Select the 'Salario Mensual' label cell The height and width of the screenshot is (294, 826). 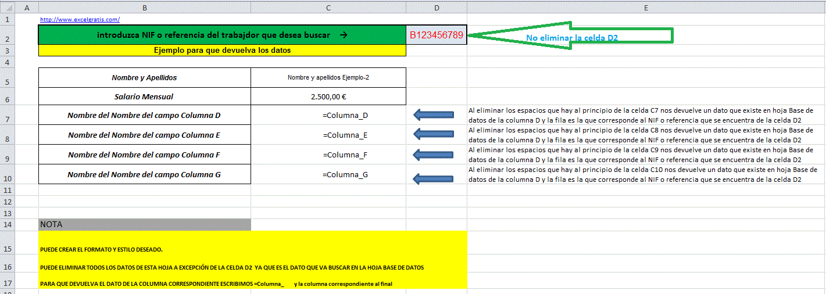click(x=145, y=96)
